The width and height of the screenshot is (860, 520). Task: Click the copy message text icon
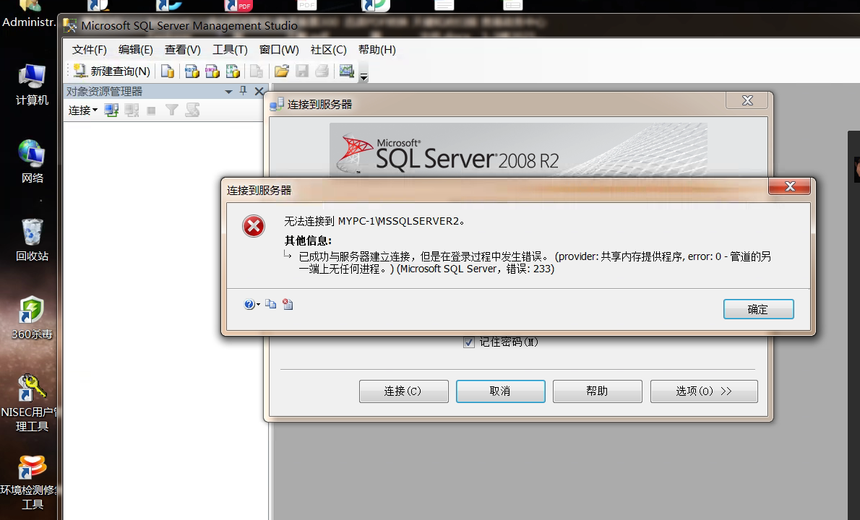(270, 304)
